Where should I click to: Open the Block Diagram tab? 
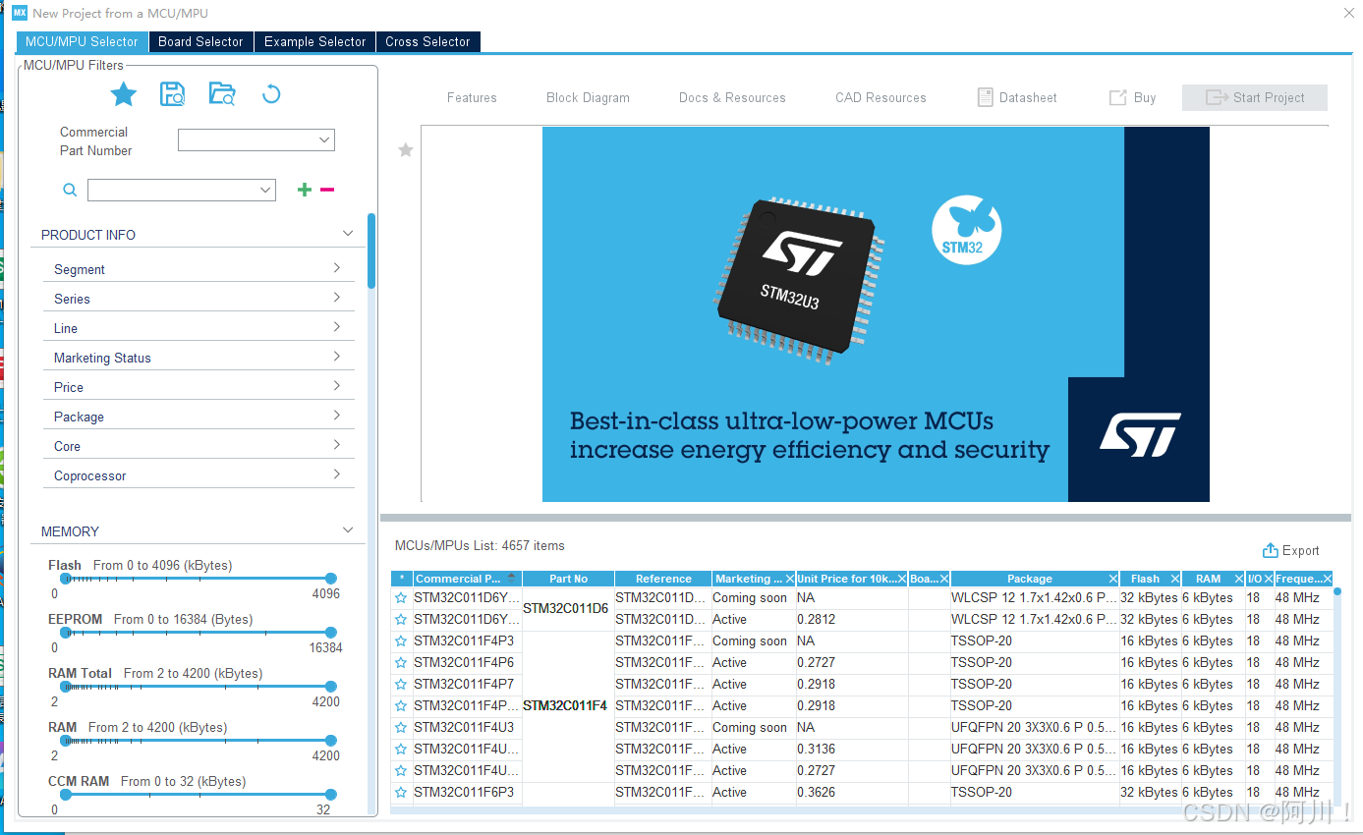[x=588, y=97]
